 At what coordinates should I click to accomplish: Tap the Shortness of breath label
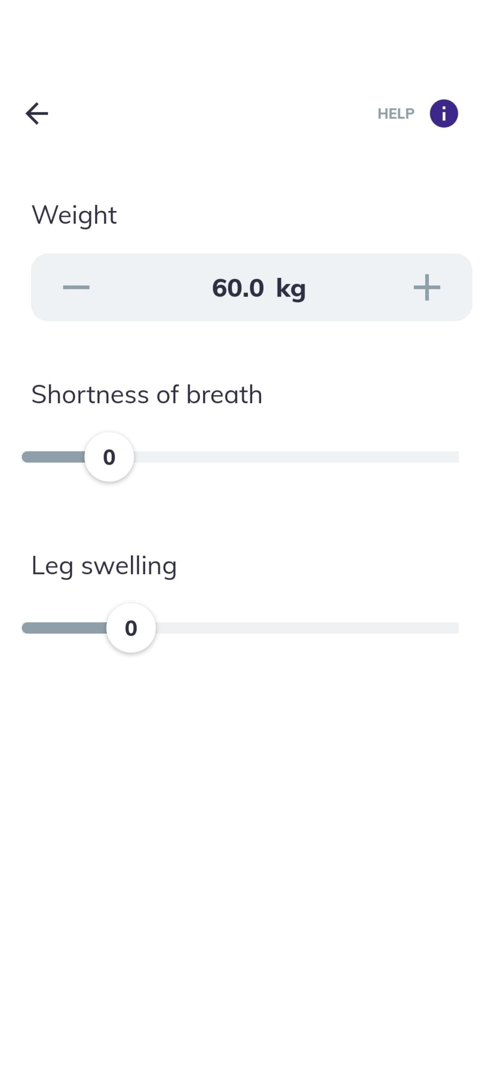tap(147, 394)
